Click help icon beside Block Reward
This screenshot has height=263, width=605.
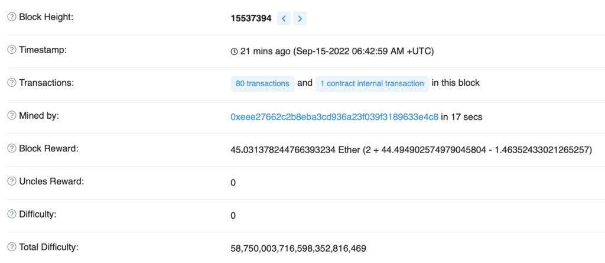click(12, 148)
